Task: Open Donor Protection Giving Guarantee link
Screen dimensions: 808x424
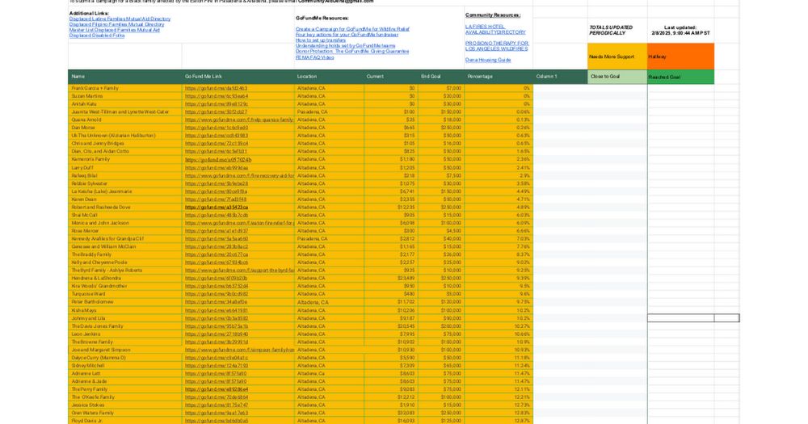Action: click(x=352, y=52)
